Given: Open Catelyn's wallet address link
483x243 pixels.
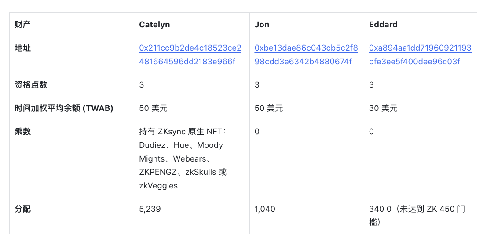Looking at the screenshot, I should (x=190, y=55).
